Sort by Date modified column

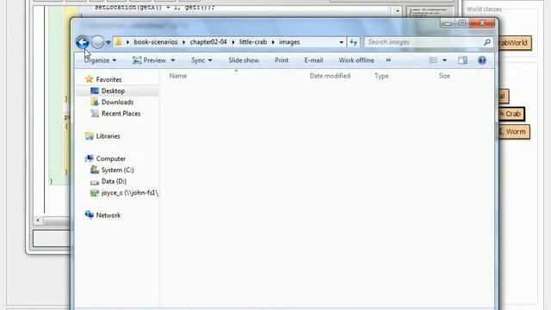pos(330,76)
